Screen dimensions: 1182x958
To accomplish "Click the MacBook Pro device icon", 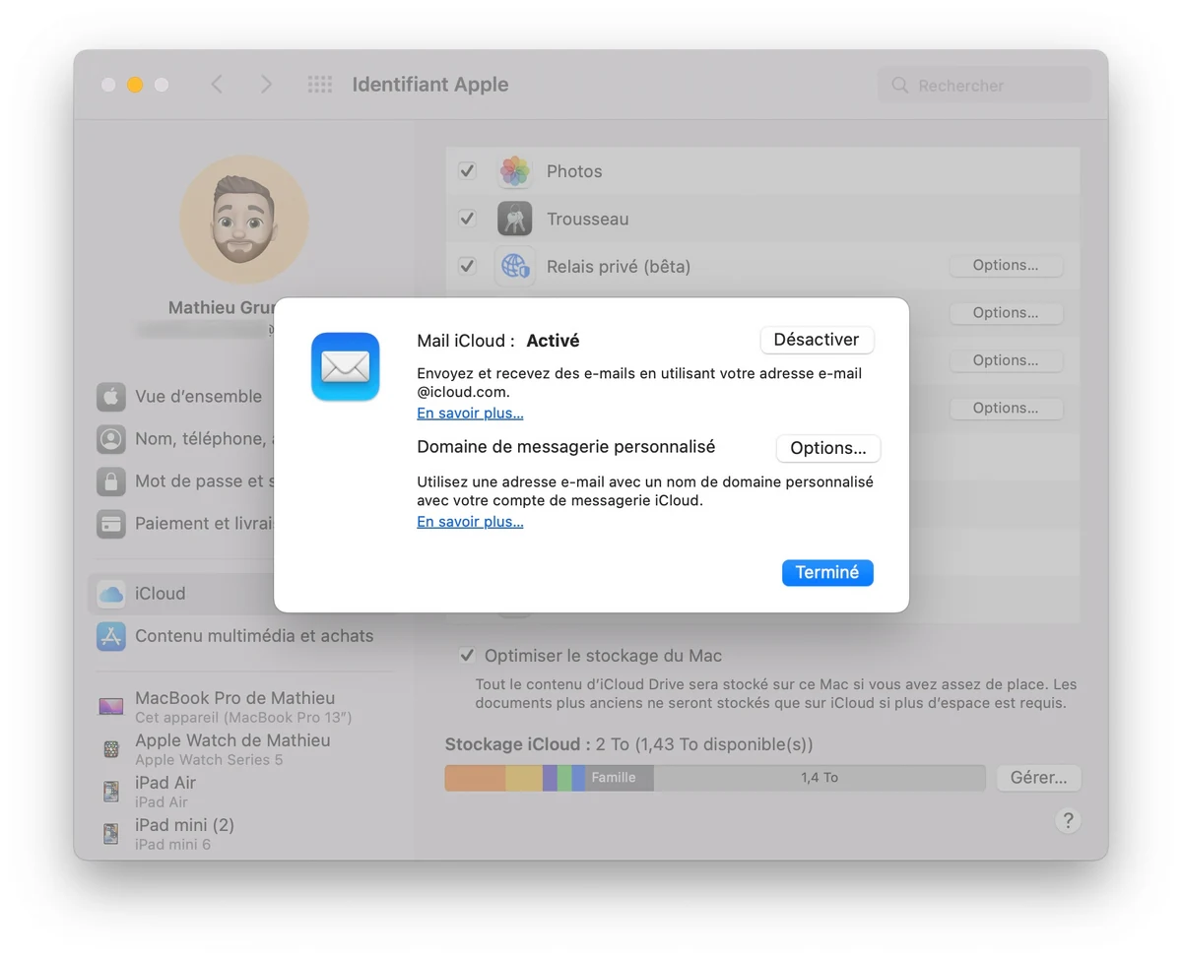I will [110, 707].
